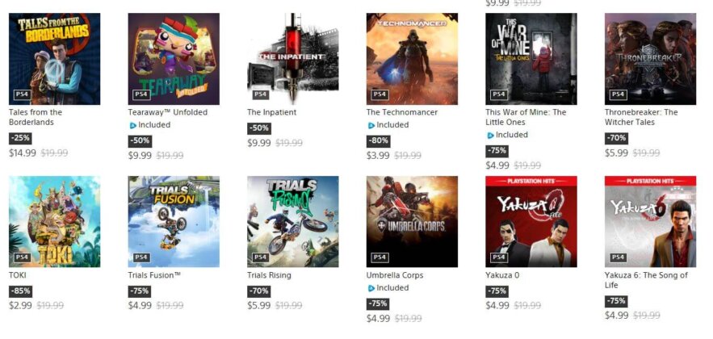713x339 pixels.
Task: Click the PS Now icon under Umbrella Corps
Action: click(x=371, y=288)
